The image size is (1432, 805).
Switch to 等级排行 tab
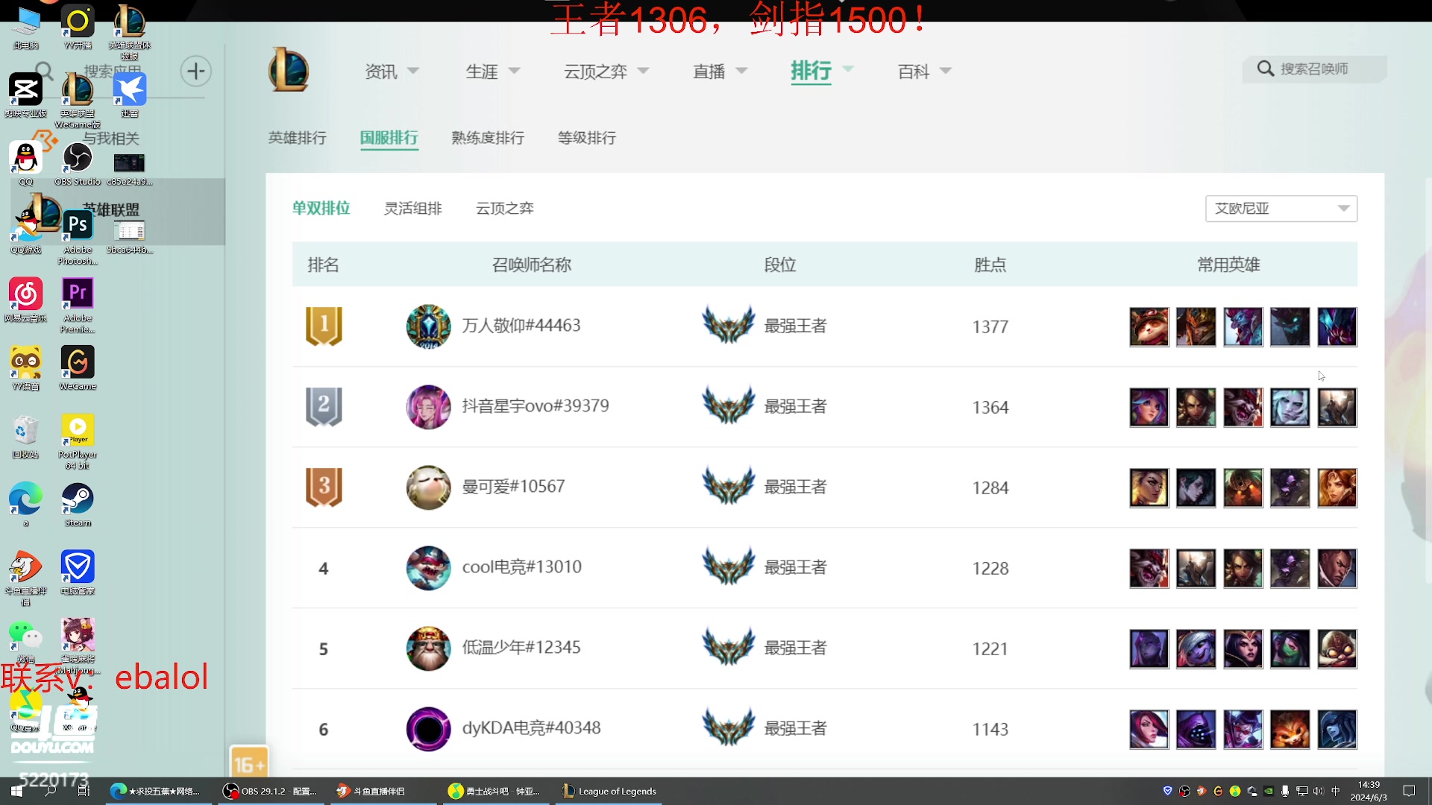click(x=587, y=138)
